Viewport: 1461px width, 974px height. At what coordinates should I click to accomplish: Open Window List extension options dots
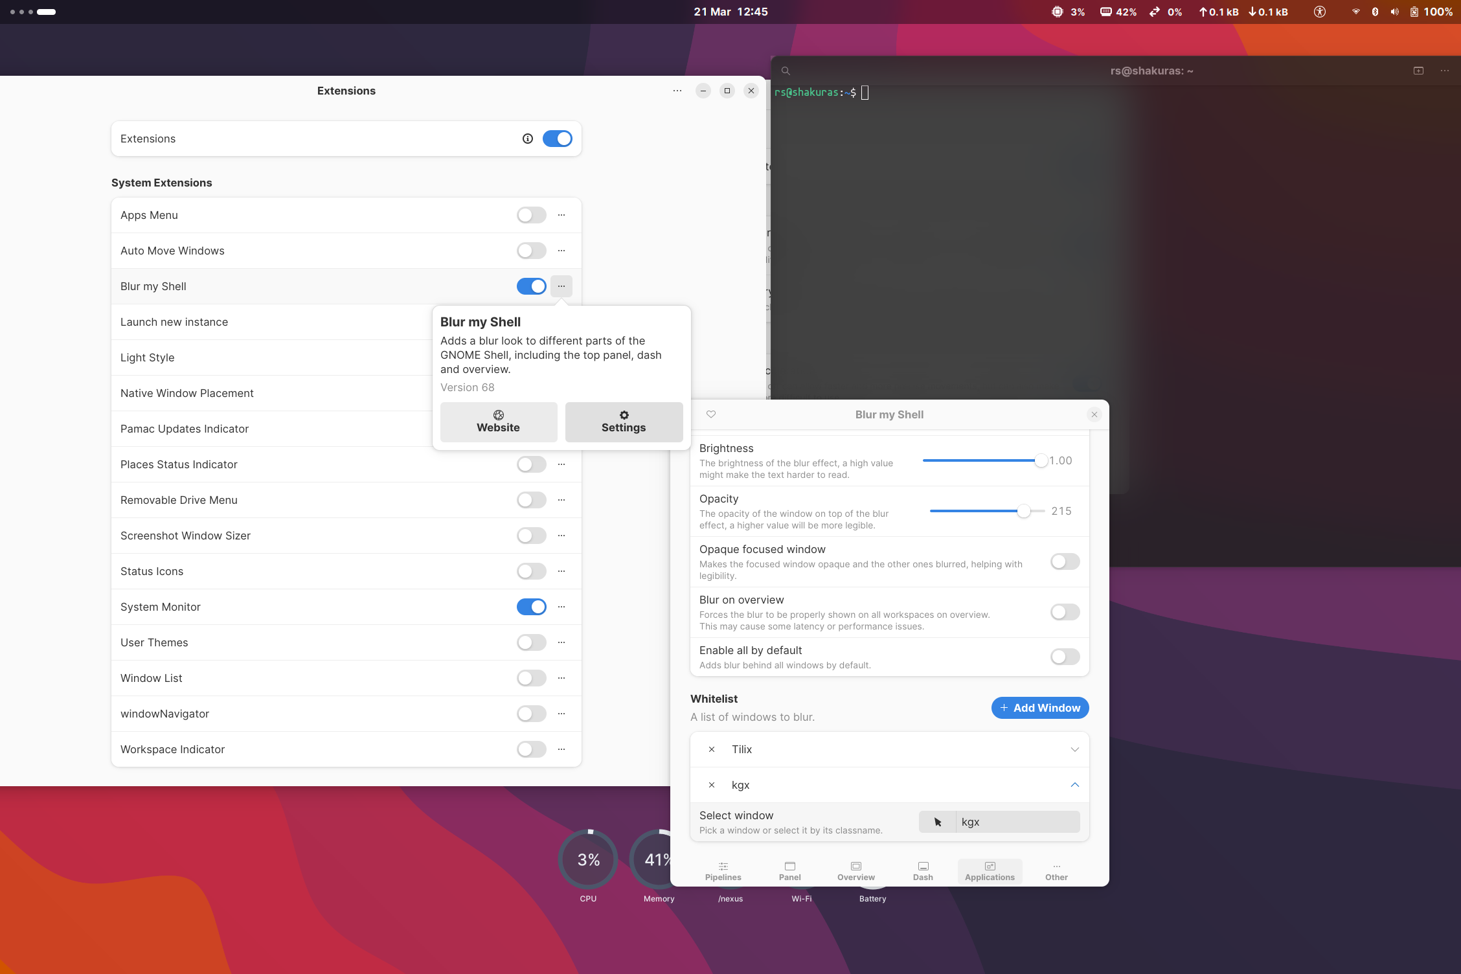pos(561,678)
